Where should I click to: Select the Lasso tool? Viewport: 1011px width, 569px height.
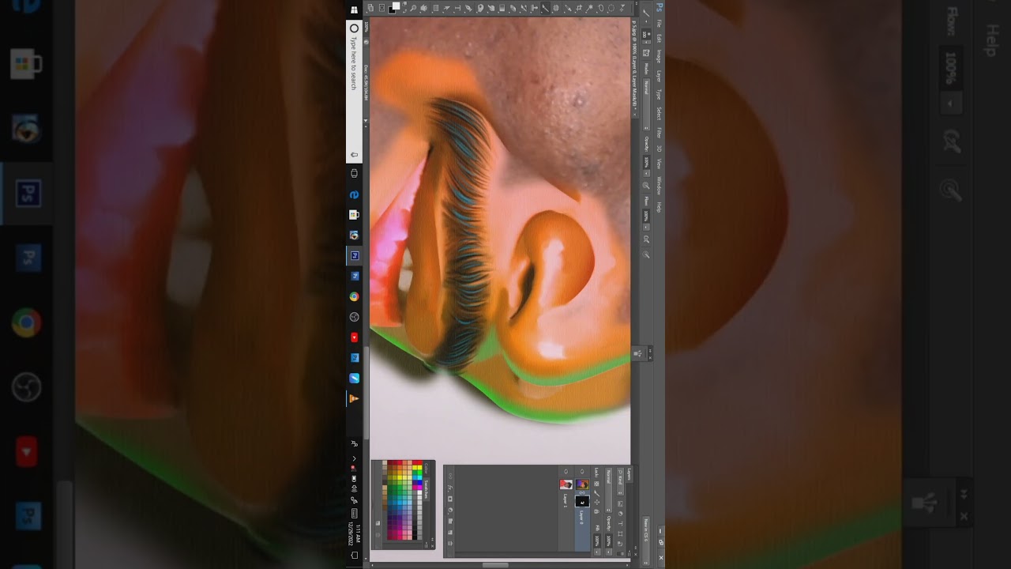(600, 8)
